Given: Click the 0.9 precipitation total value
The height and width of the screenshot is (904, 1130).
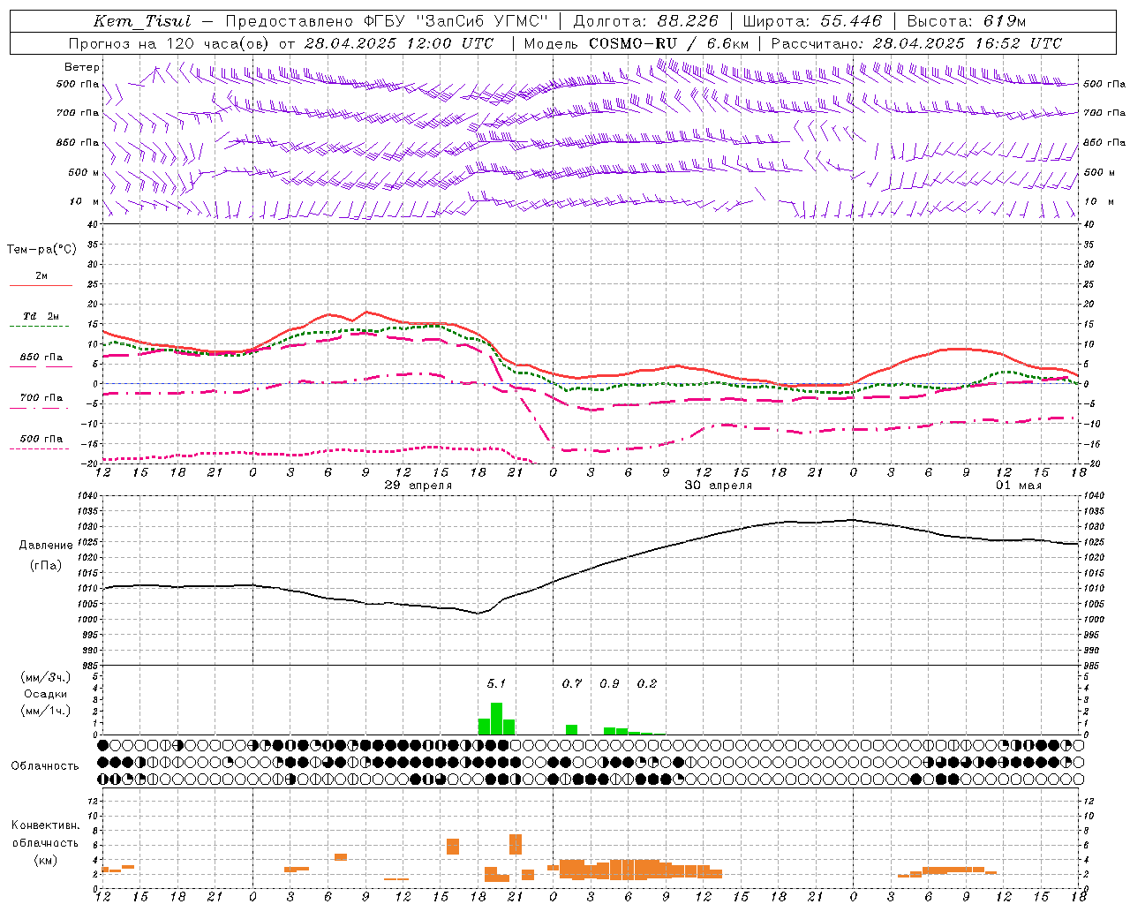Looking at the screenshot, I should (x=609, y=683).
